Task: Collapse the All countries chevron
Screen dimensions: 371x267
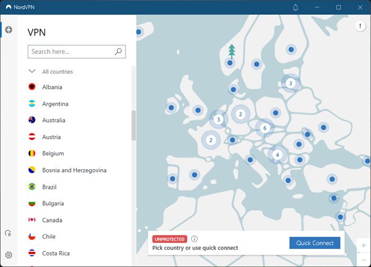Action: coord(32,71)
